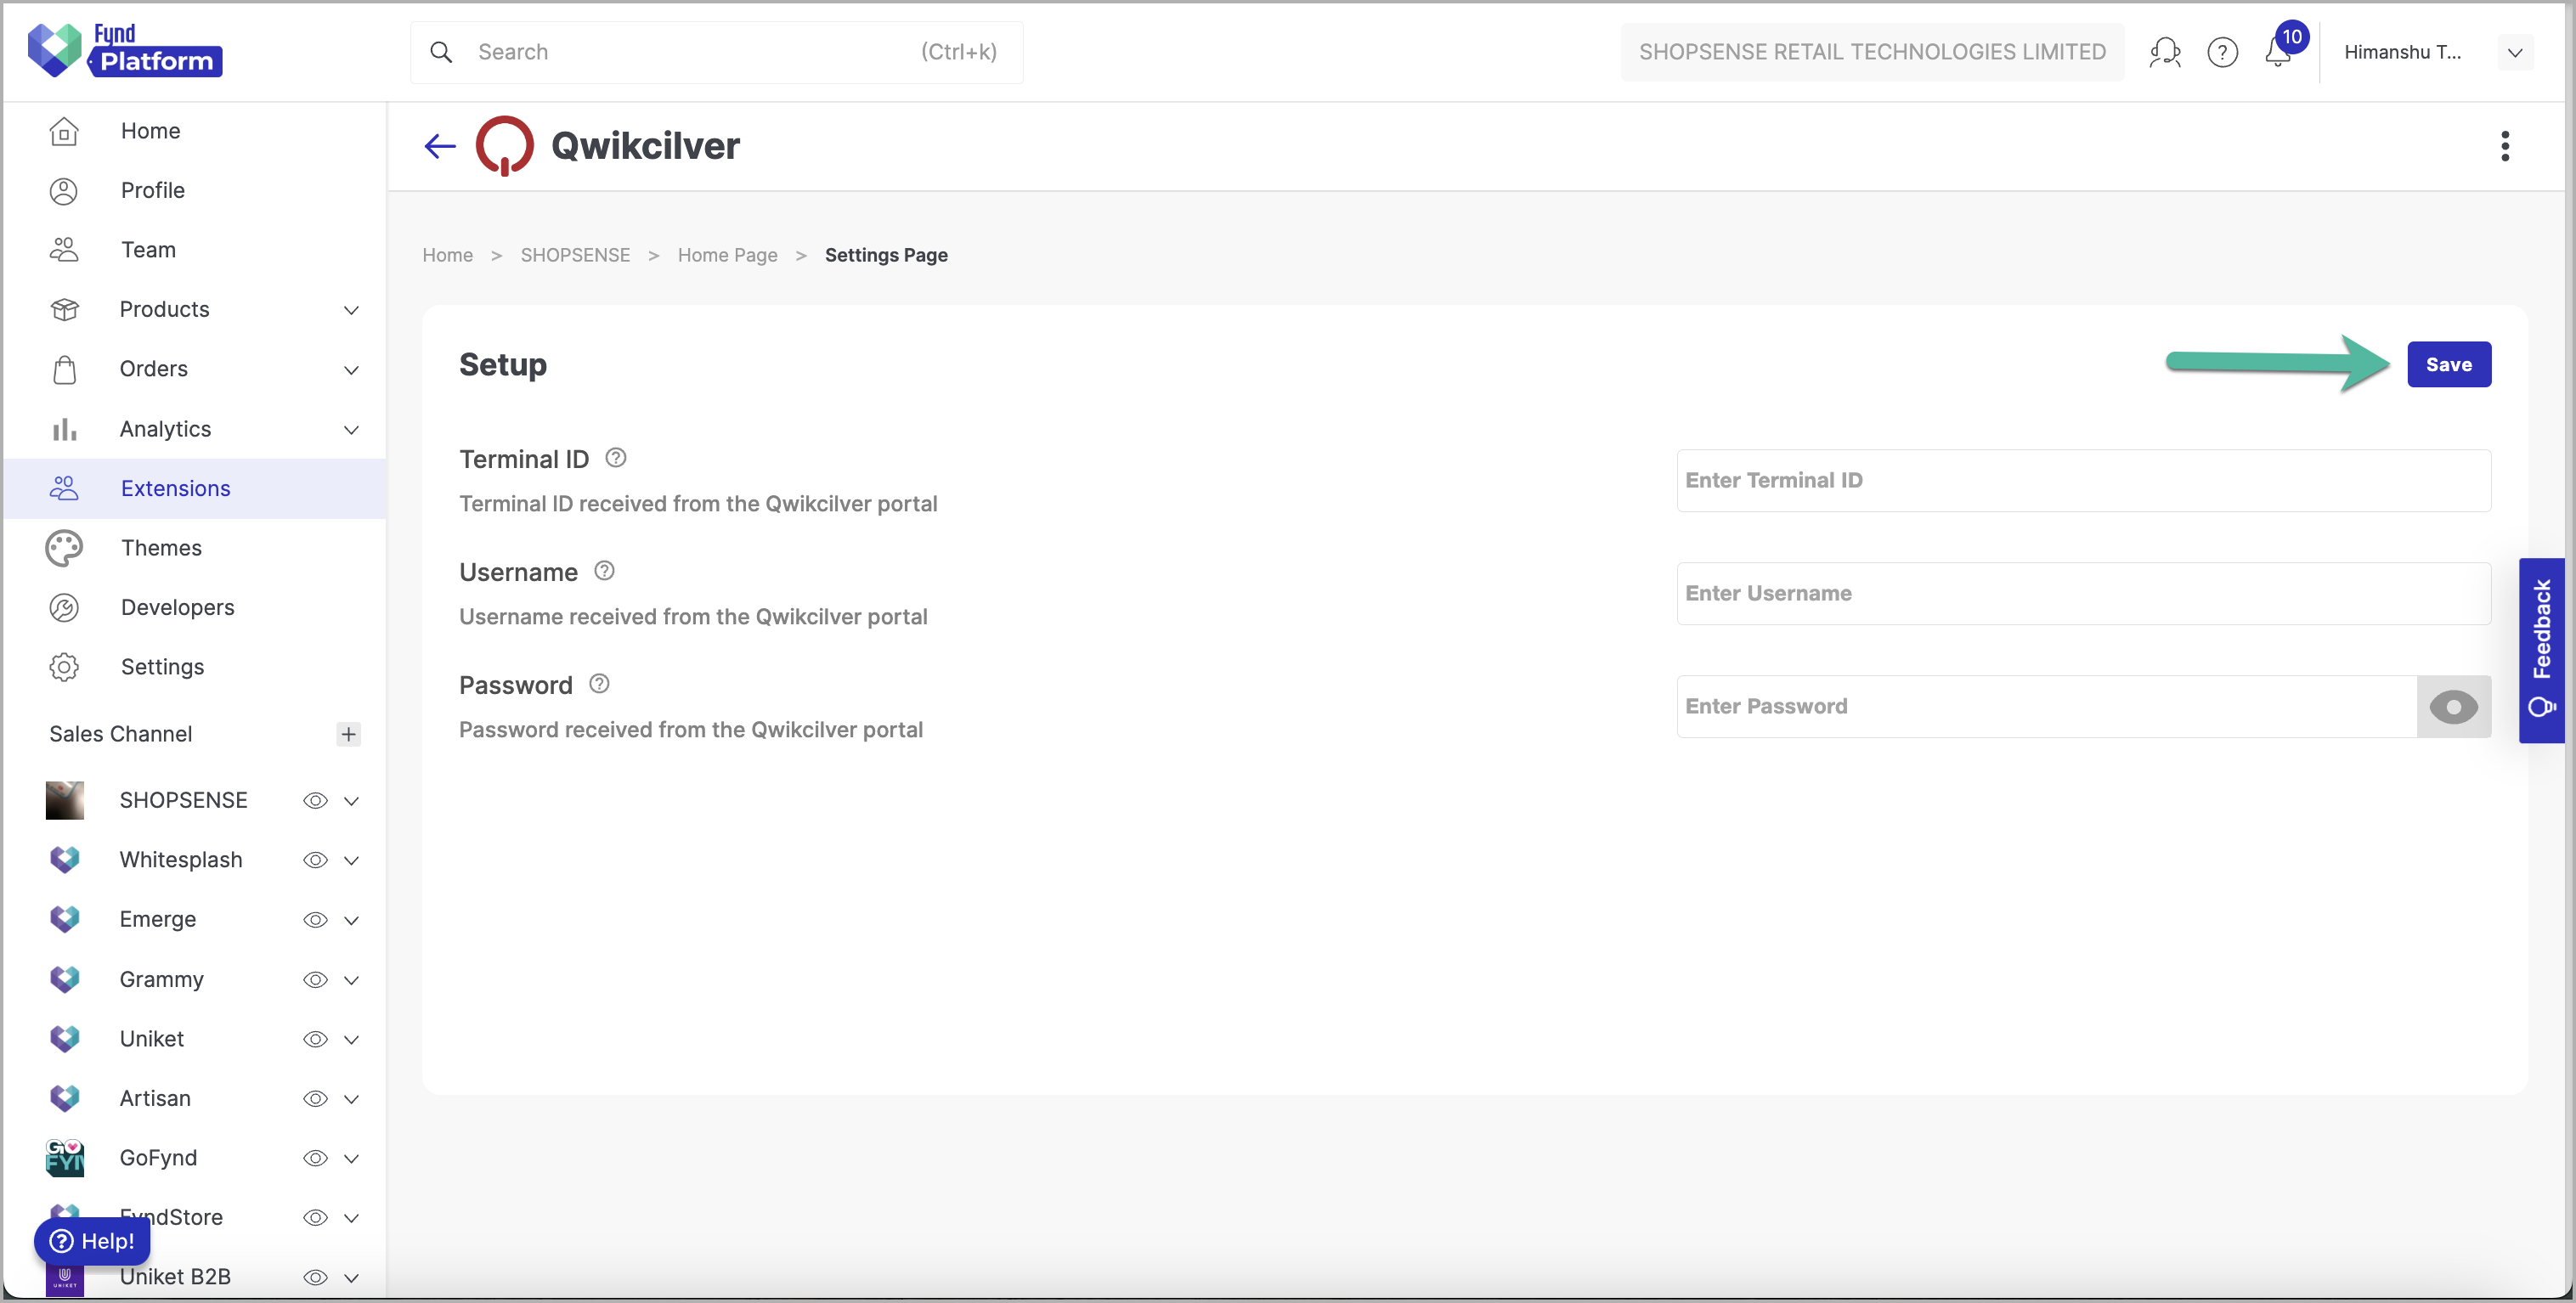This screenshot has height=1303, width=2576.
Task: Click SHOPSENSE RETAIL TECHNOLOGIES LIMITED company label
Action: click(1872, 52)
